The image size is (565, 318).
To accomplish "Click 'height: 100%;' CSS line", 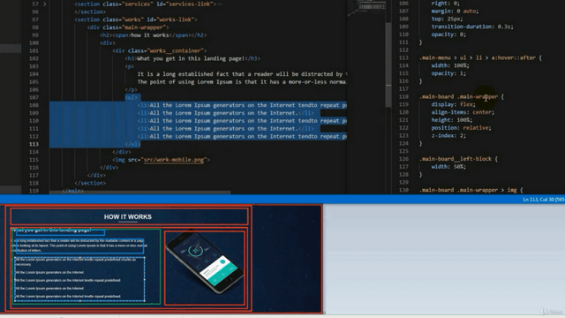I will (x=451, y=120).
